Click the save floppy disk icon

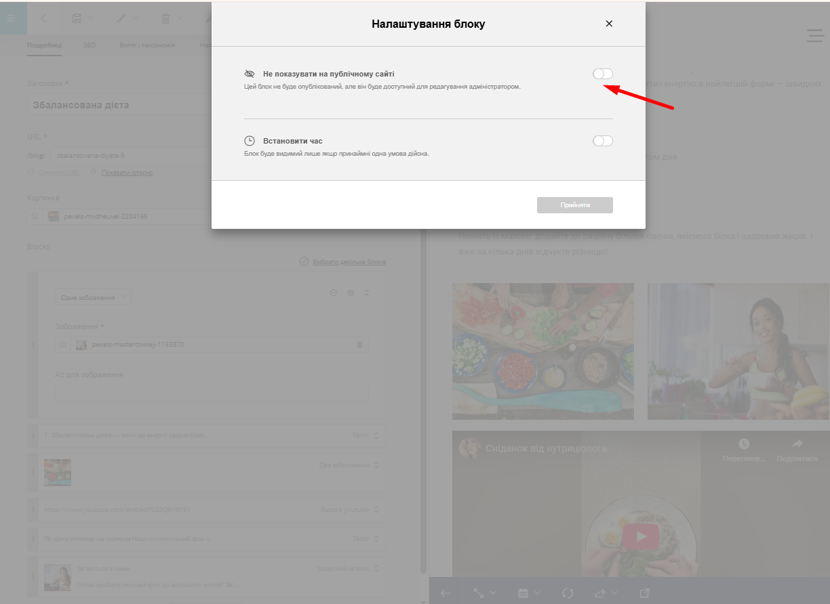(77, 18)
